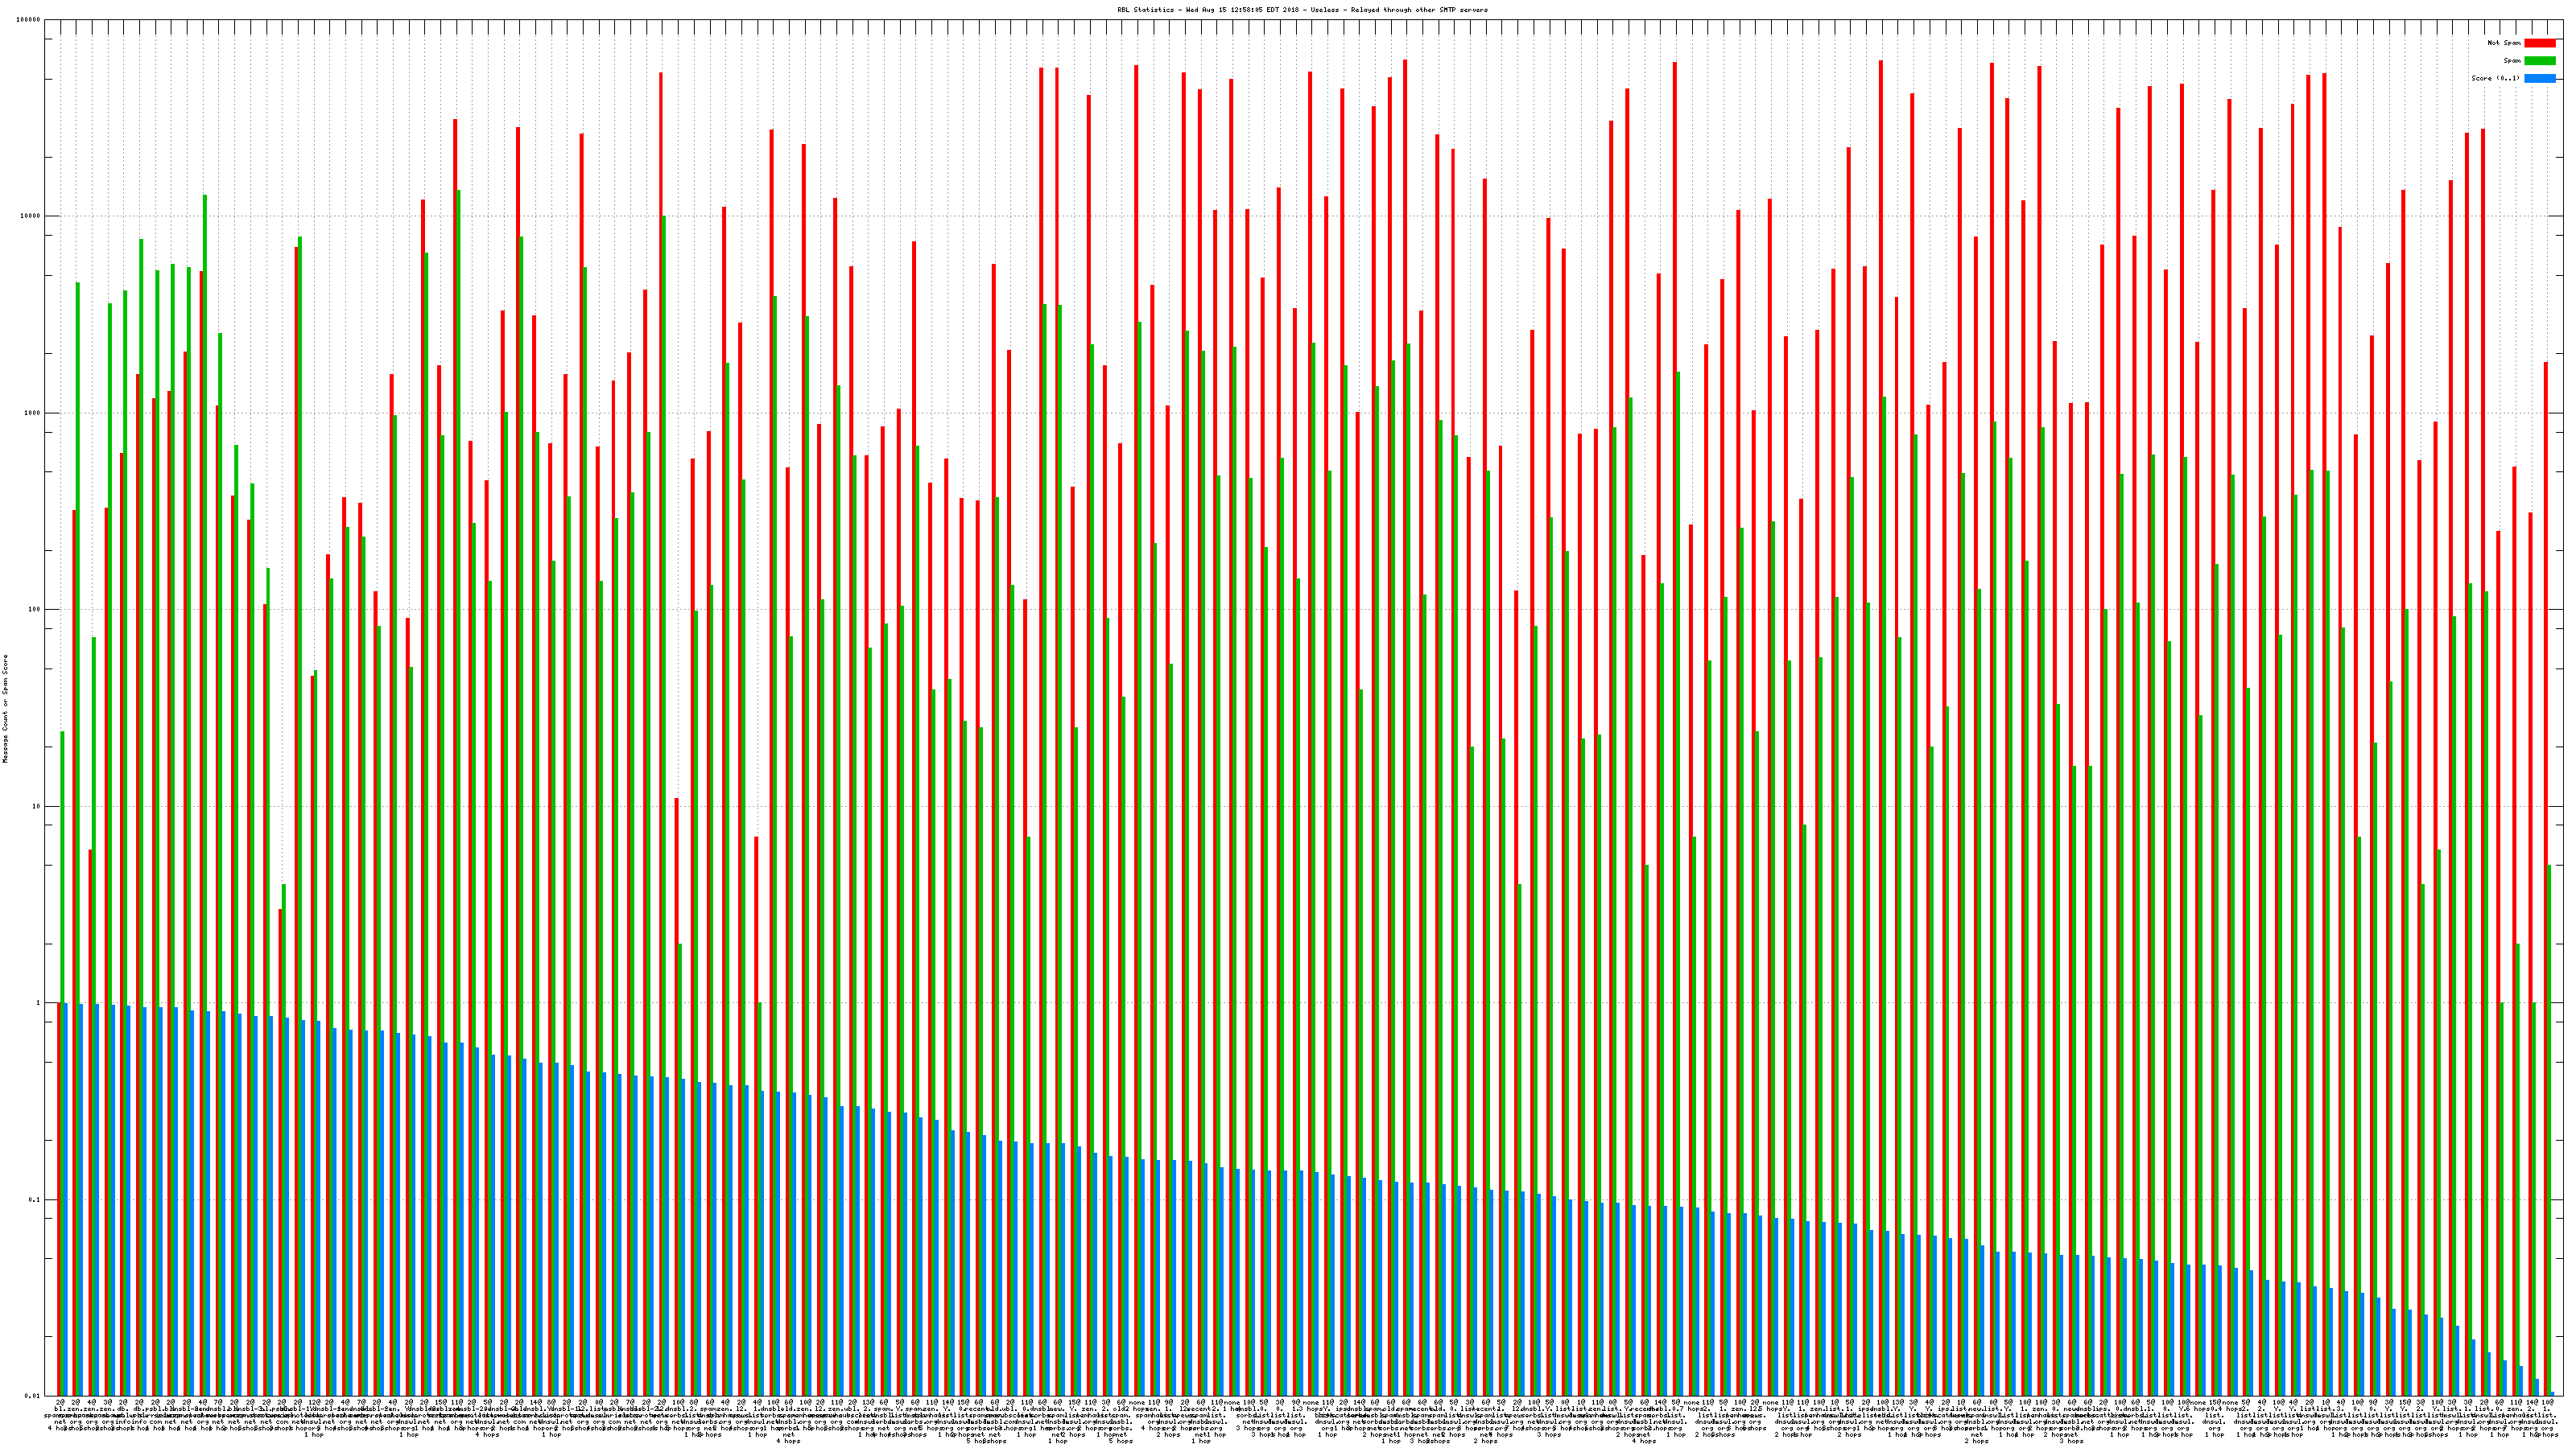Click the 1000 y-axis tick label
This screenshot has width=2576, height=1448.
(33, 413)
